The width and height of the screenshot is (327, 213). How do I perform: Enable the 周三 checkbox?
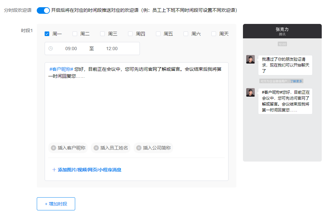coord(102,34)
